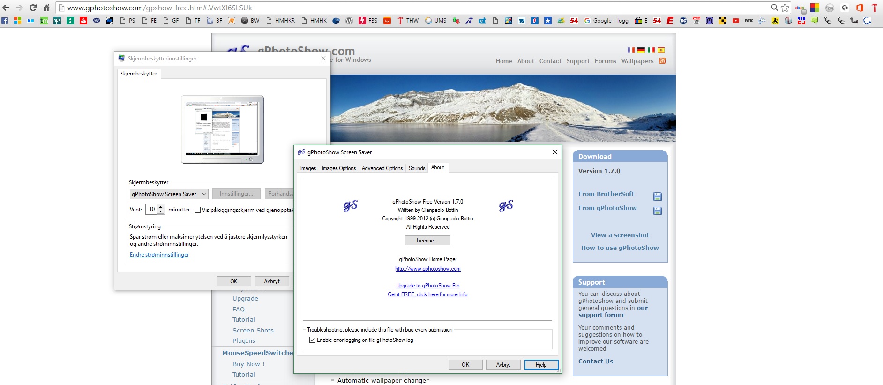Click the License... button
Screen dimensions: 883x385
point(427,241)
